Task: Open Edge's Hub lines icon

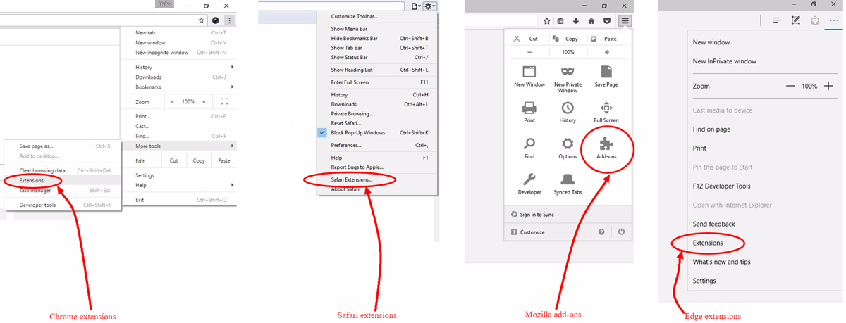Action: (777, 21)
